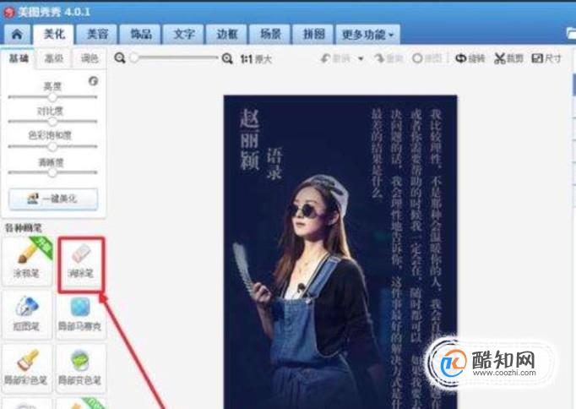Click the 旋转 rotate tool
This screenshot has height=409, width=576.
coord(470,58)
